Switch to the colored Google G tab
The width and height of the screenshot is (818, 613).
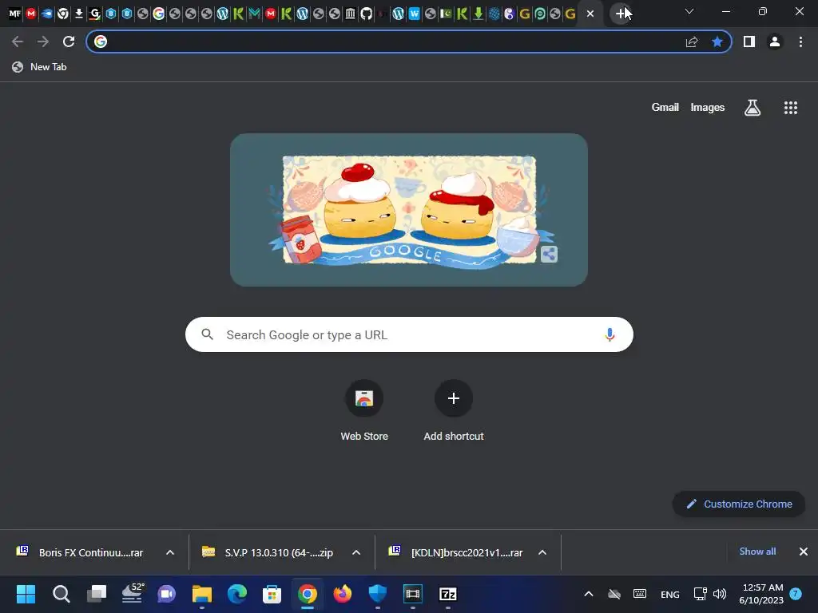coord(159,14)
